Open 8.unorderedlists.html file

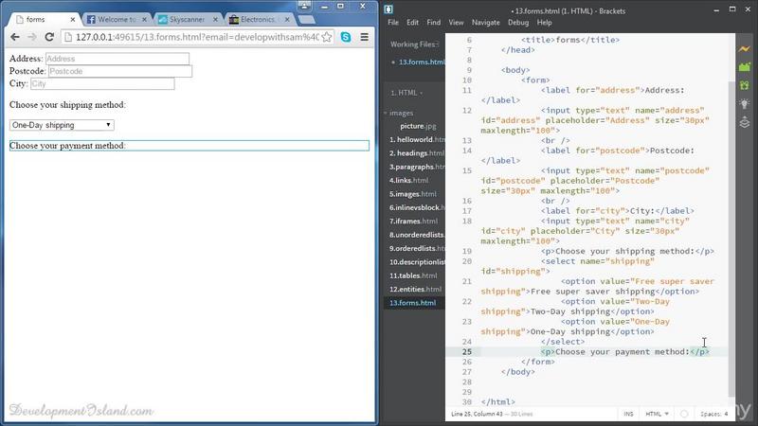pos(417,235)
